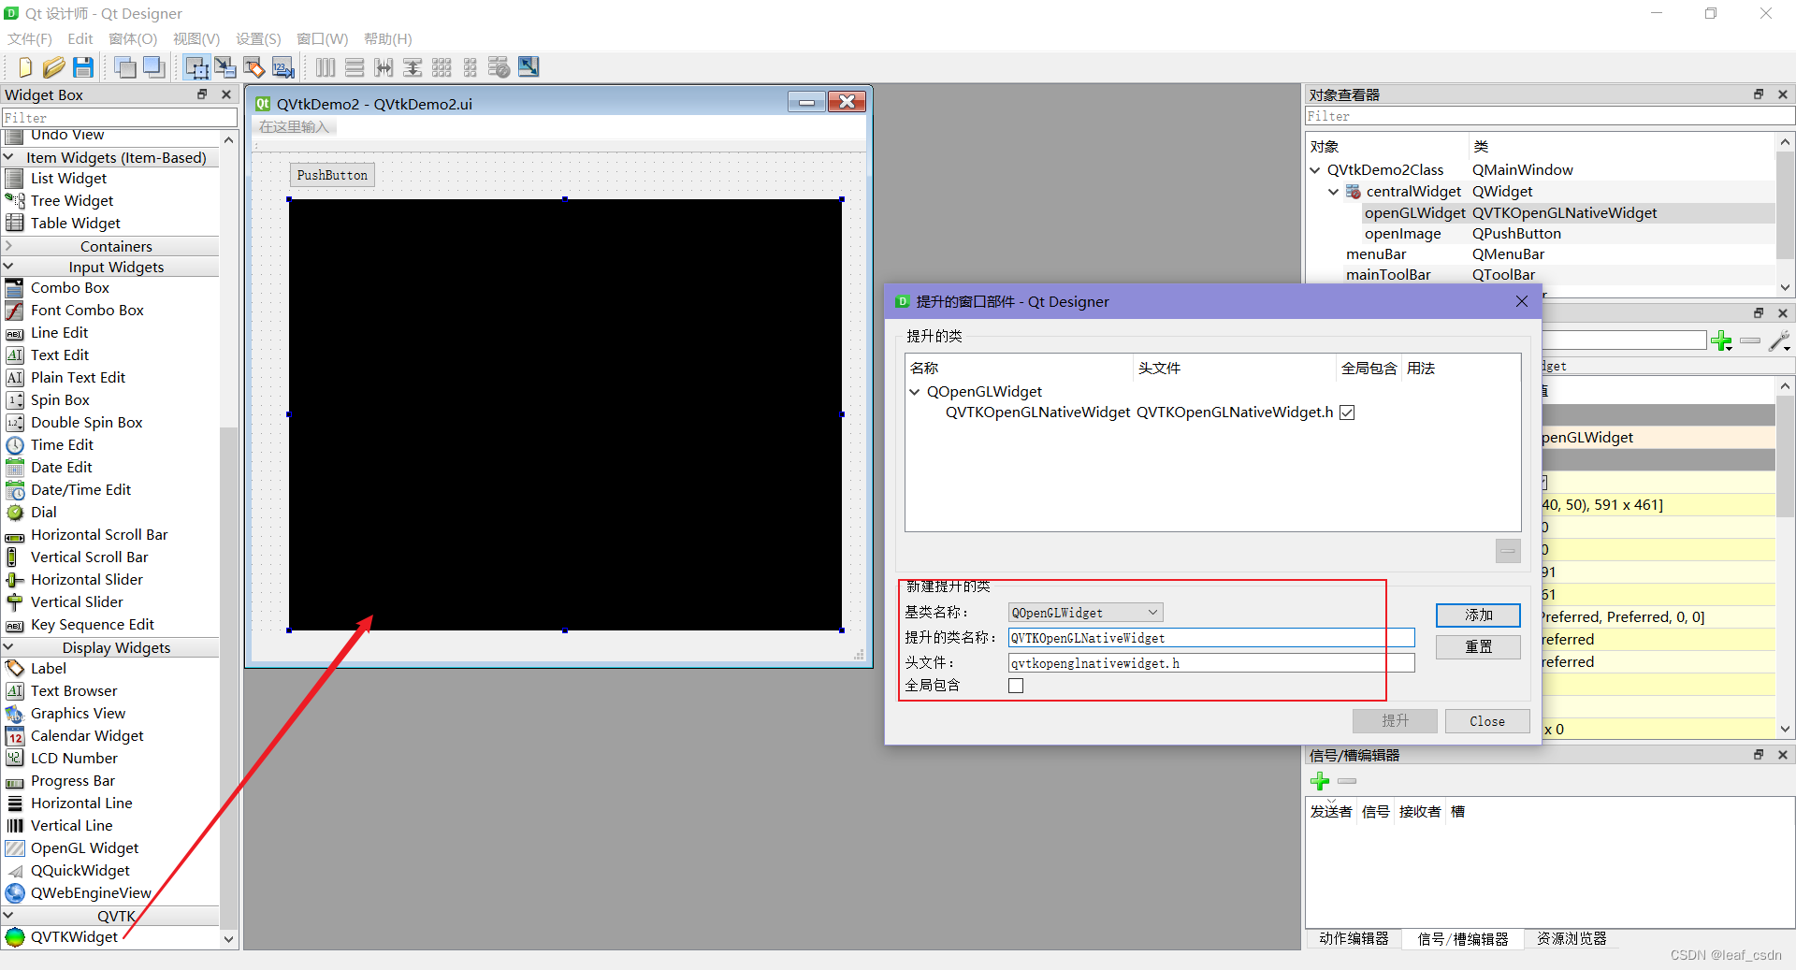Apply horizontal layout from the toolbar

pyautogui.click(x=326, y=67)
